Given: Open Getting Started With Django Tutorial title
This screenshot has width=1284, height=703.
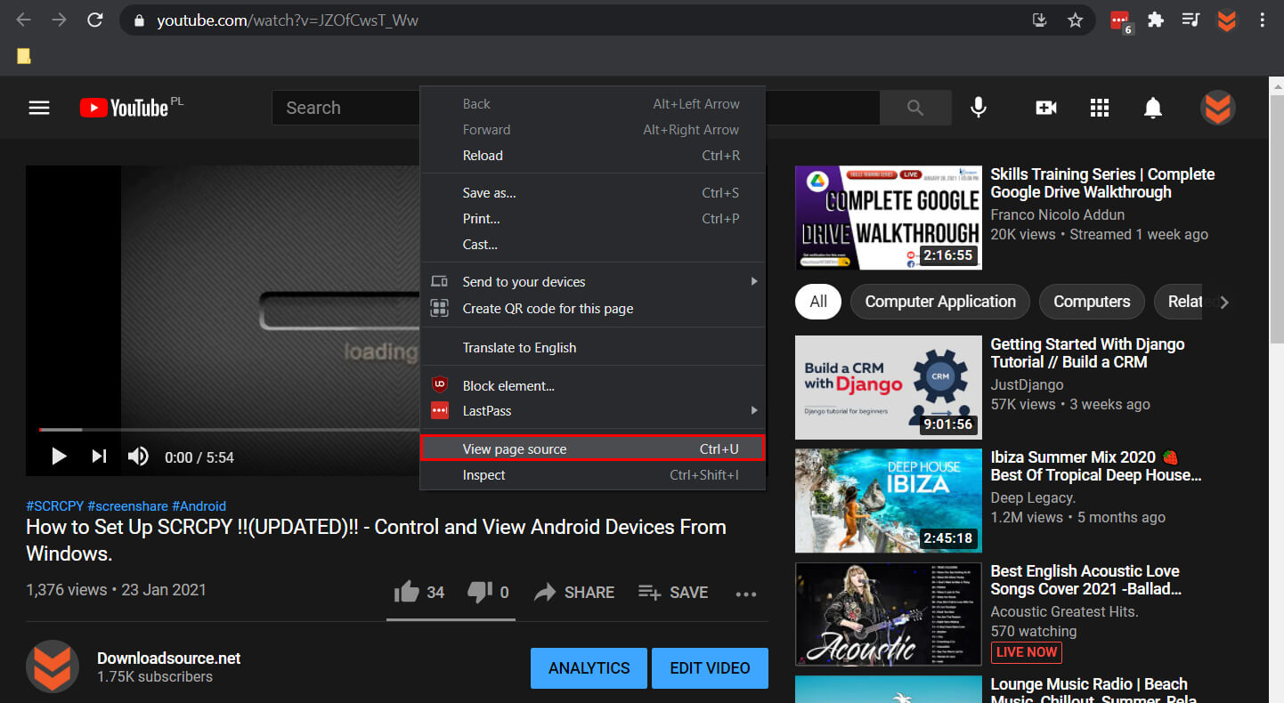Looking at the screenshot, I should click(x=1088, y=353).
